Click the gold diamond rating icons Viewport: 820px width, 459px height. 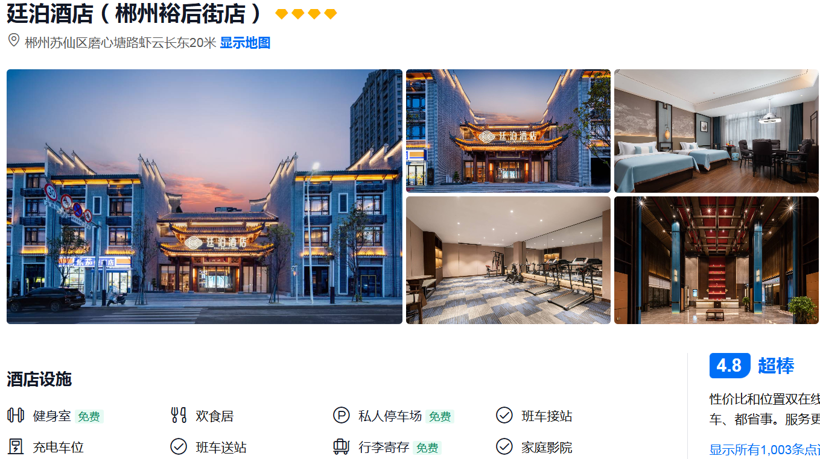pyautogui.click(x=306, y=14)
